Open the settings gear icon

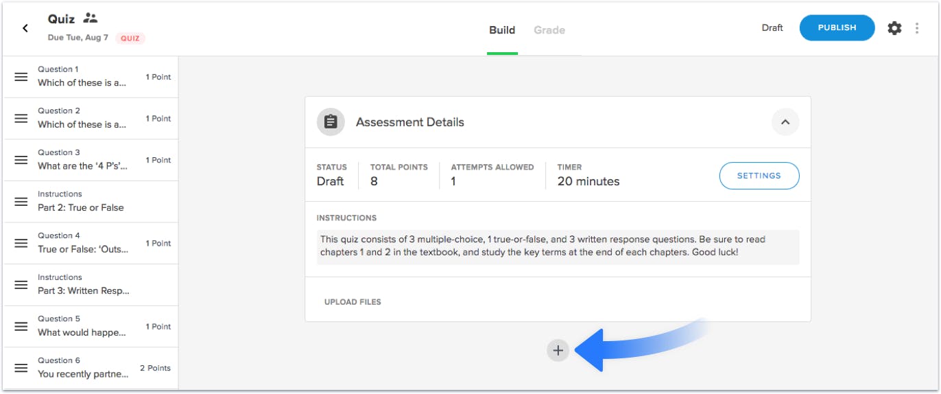click(x=894, y=28)
